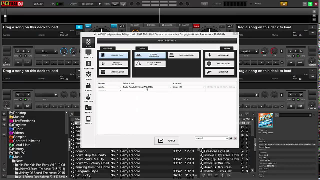Select the broadcast screen mode icon
The width and height of the screenshot is (320, 180).
123,4
